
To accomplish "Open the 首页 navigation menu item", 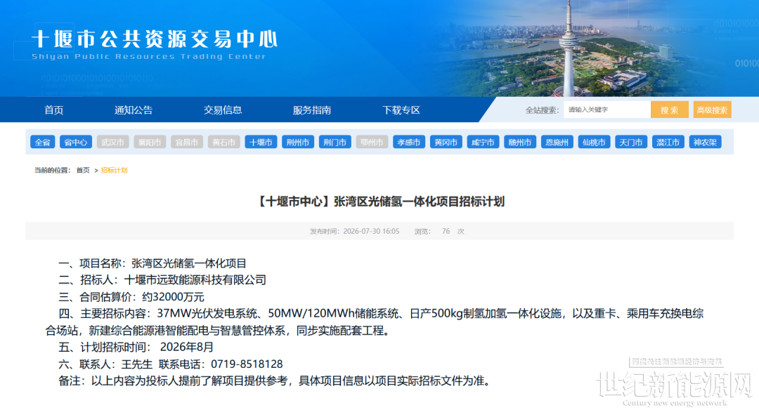I will pyautogui.click(x=53, y=110).
